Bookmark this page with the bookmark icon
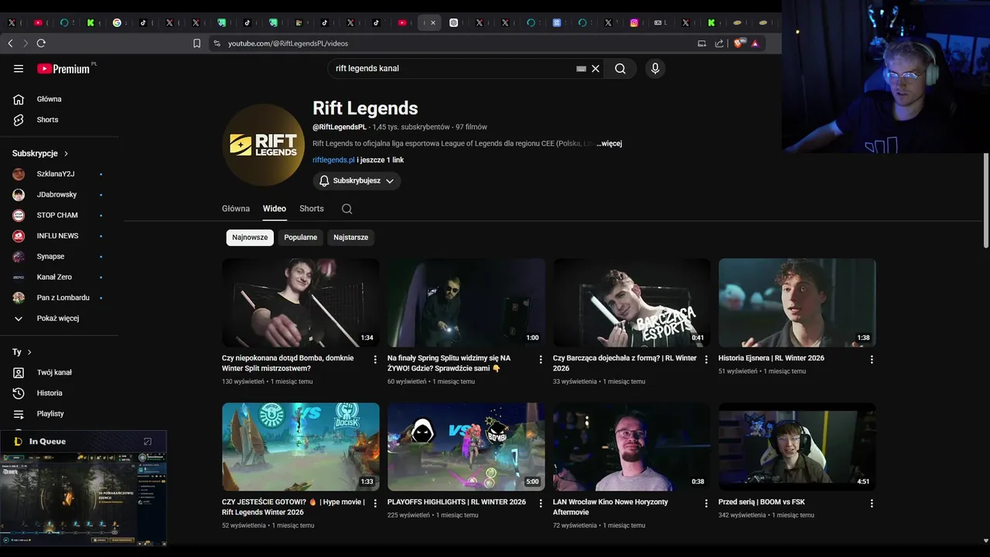This screenshot has width=990, height=557. [x=196, y=43]
